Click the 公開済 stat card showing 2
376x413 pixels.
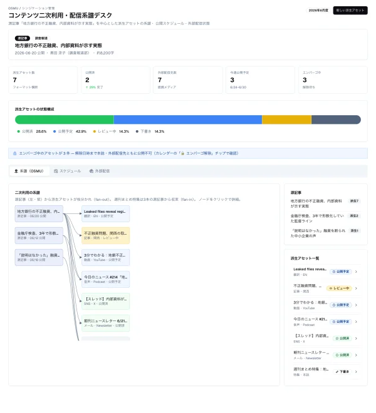(115, 80)
